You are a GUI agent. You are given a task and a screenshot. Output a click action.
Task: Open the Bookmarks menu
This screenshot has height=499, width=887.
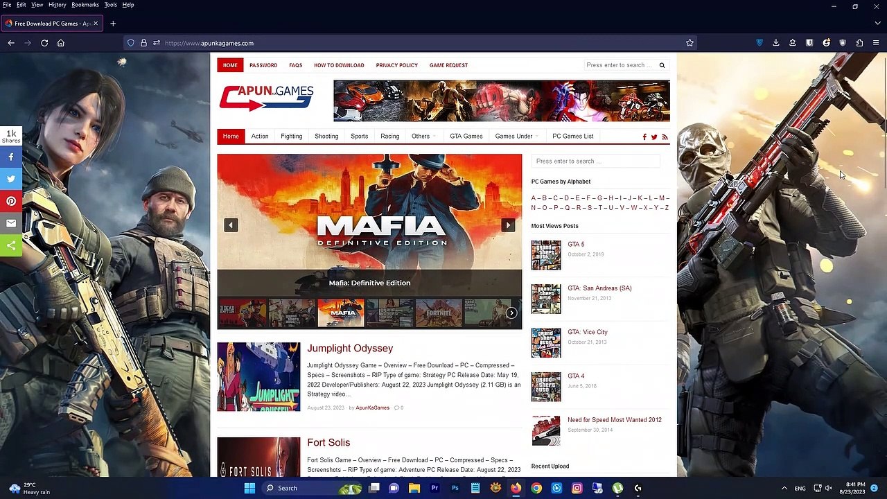(85, 5)
